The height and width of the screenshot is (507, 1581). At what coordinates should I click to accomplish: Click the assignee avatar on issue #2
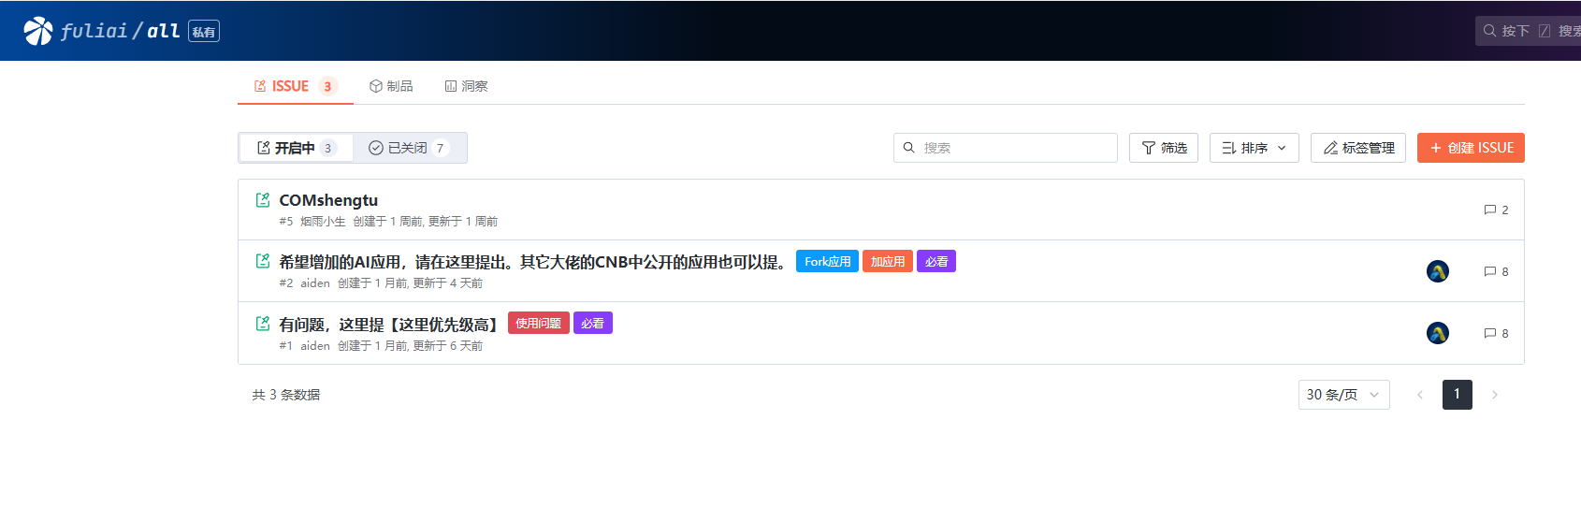pos(1437,271)
